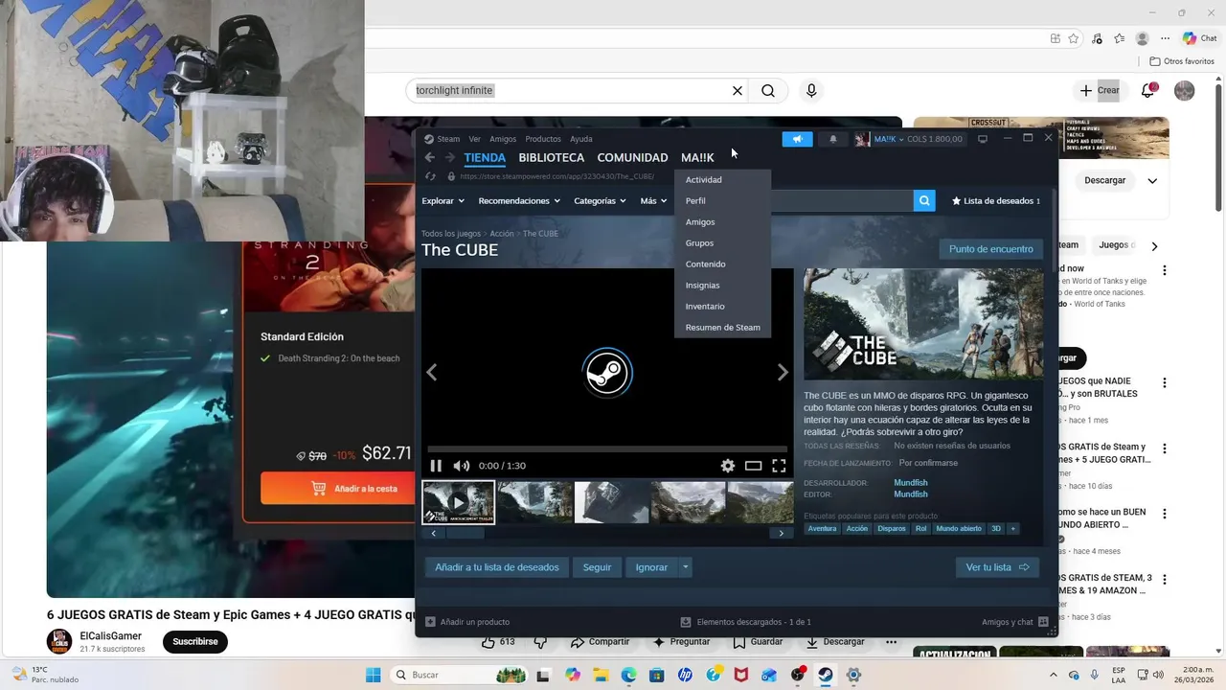Toggle theater mode on the trailer
Image resolution: width=1226 pixels, height=690 pixels.
pos(754,466)
